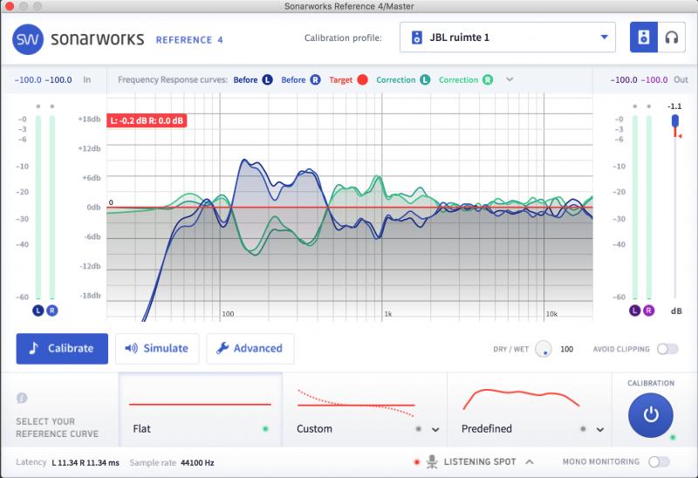698x478 pixels.
Task: Click the REFERENCE 4 label
Action: 189,40
